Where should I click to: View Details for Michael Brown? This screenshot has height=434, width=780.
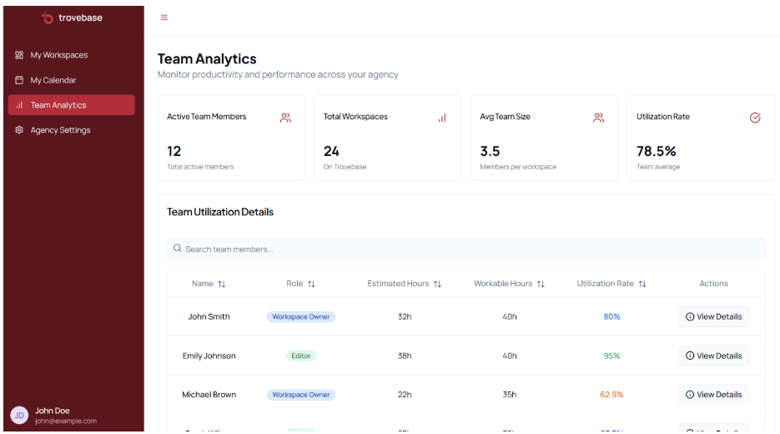713,394
